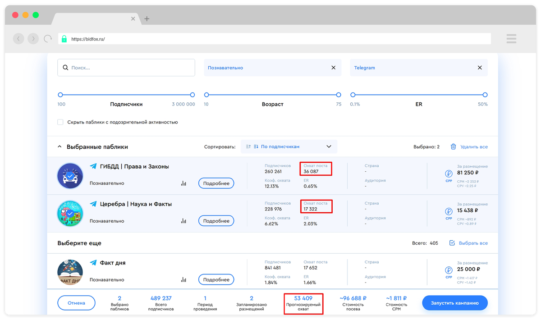
Task: Click Telegram icon beside Церебра | Наука и Факты
Action: click(x=93, y=204)
